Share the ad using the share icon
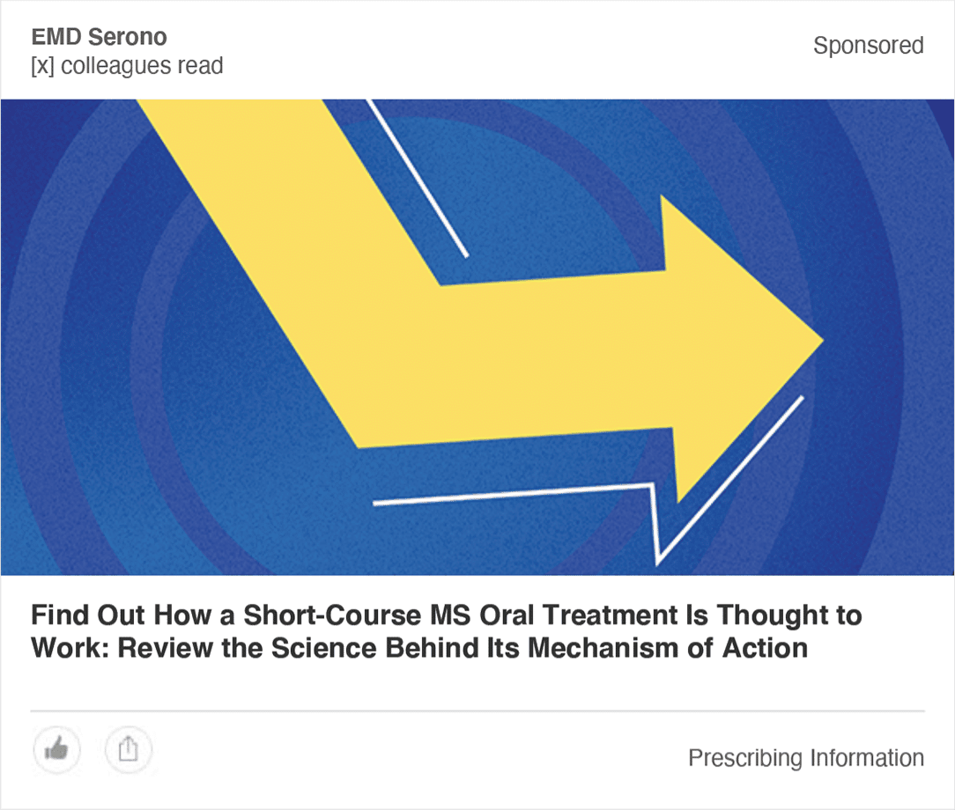 128,749
